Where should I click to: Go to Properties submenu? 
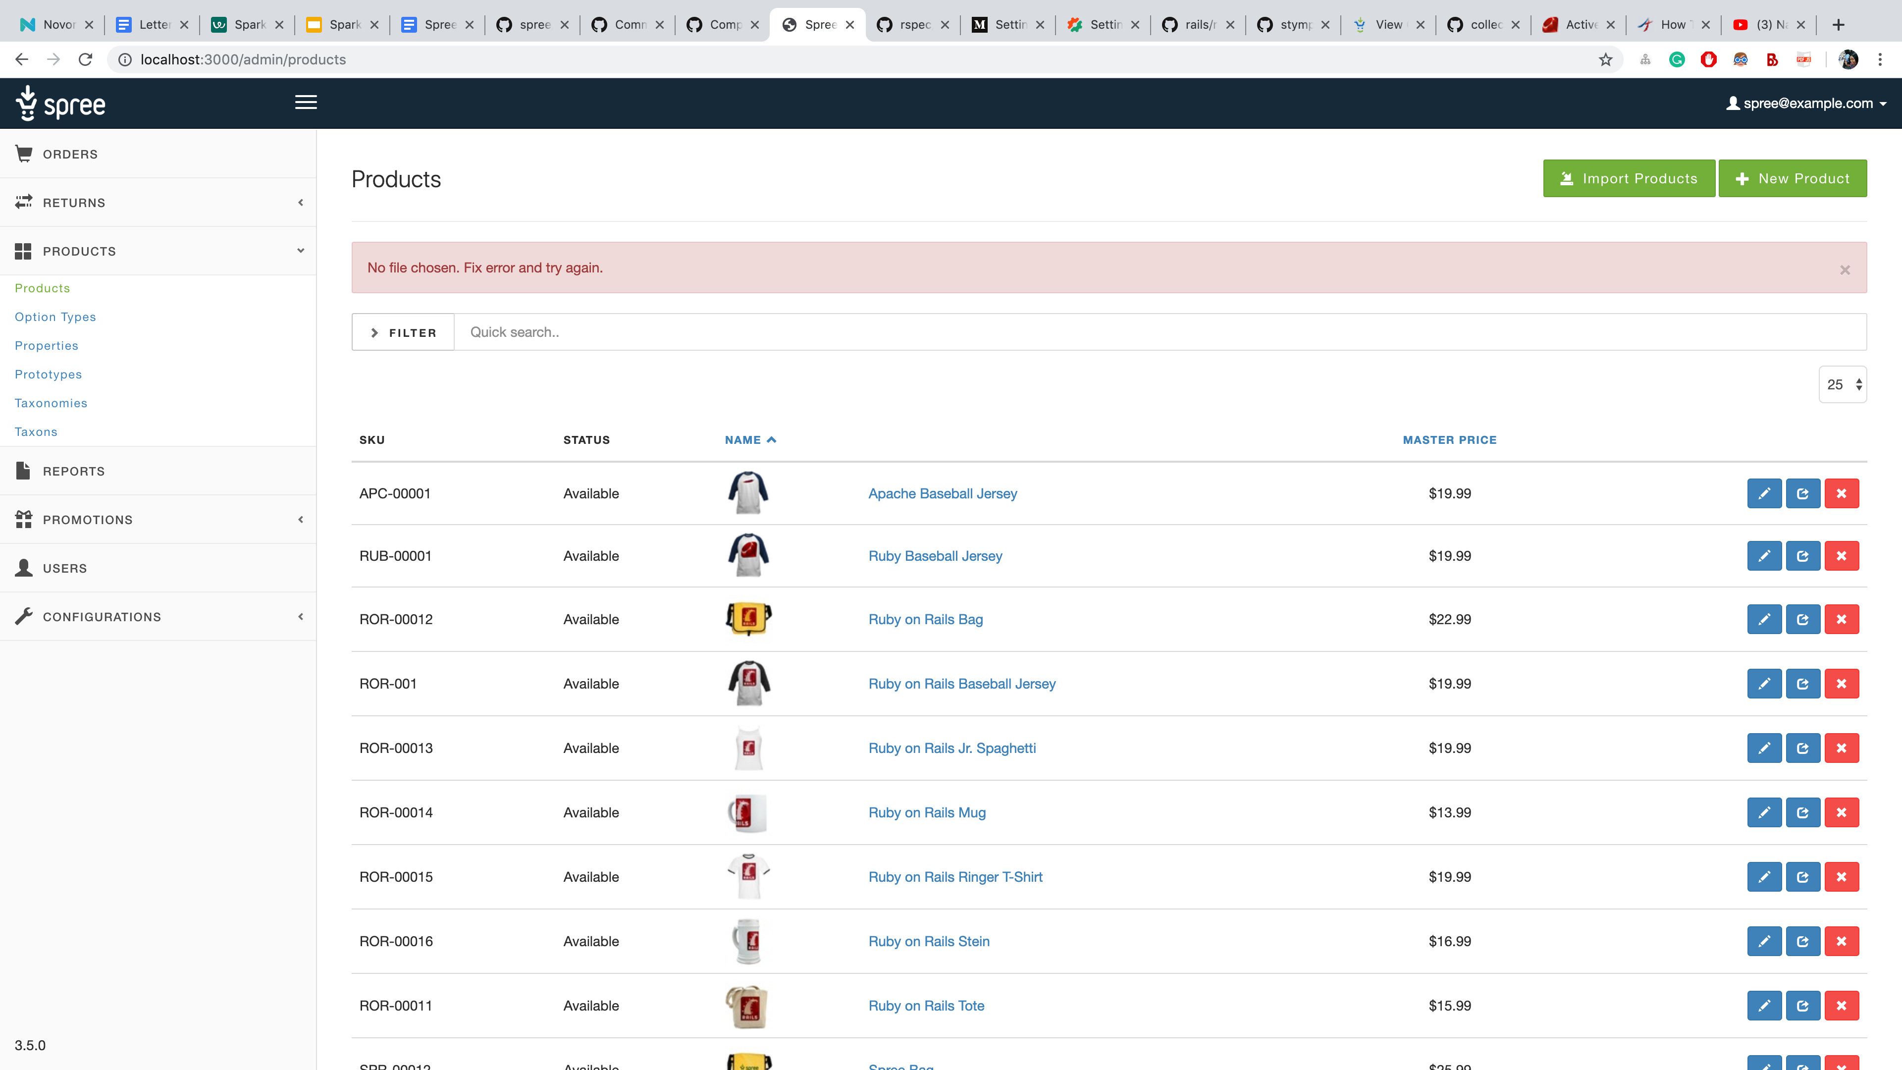click(x=47, y=346)
